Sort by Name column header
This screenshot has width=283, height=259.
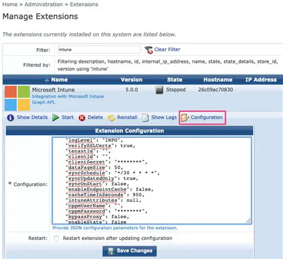coord(59,80)
